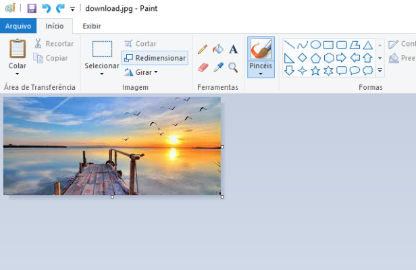The width and height of the screenshot is (416, 270).
Task: Open the Selecionar dropdown arrow
Action: [x=101, y=74]
